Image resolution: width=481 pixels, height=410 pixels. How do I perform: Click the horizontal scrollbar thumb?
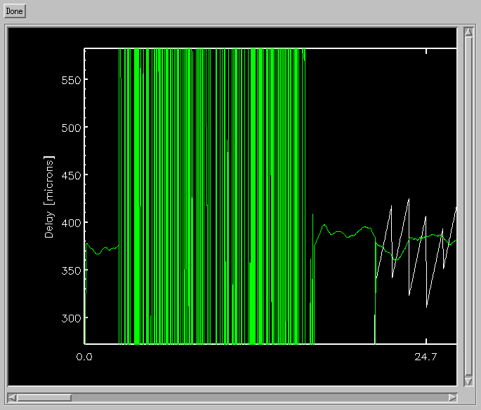coord(44,397)
